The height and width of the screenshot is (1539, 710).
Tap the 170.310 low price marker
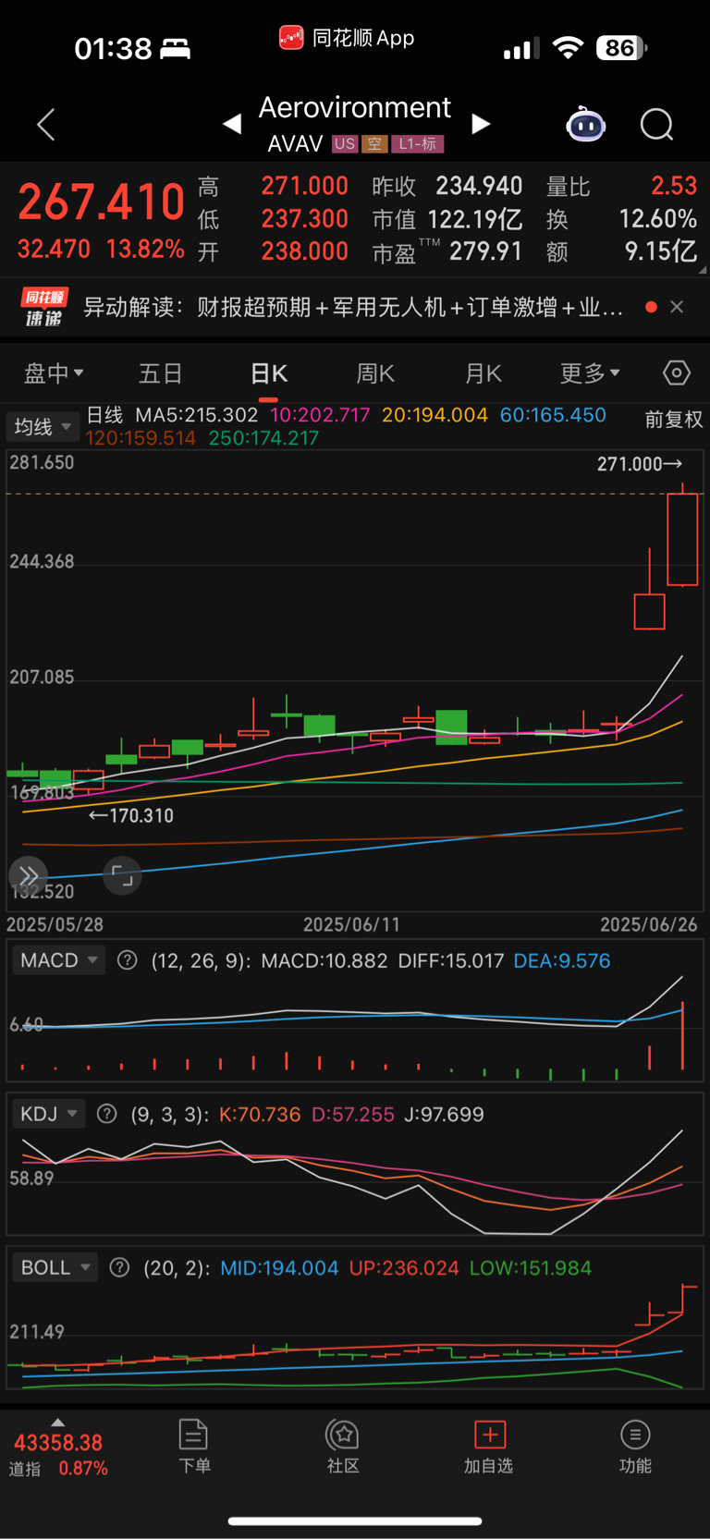[130, 815]
